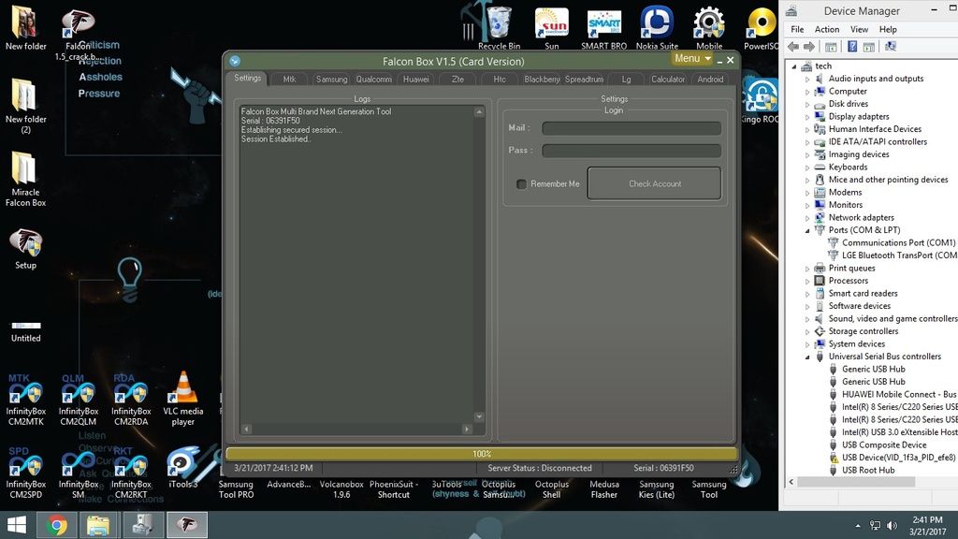The width and height of the screenshot is (958, 539).
Task: Open the Android tab
Action: click(710, 80)
